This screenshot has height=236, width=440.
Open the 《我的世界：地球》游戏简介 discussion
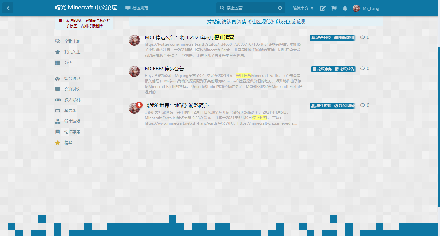point(177,105)
